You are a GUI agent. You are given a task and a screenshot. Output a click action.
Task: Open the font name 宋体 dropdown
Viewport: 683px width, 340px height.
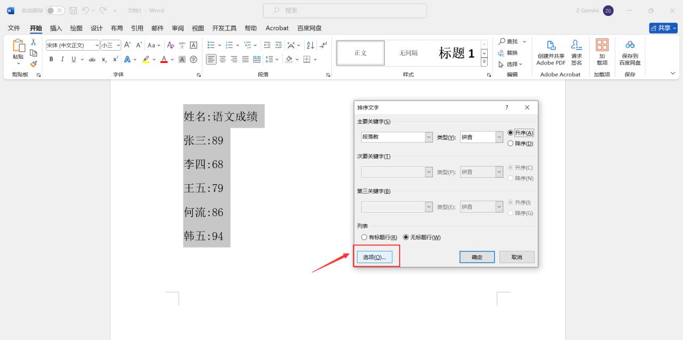(97, 45)
